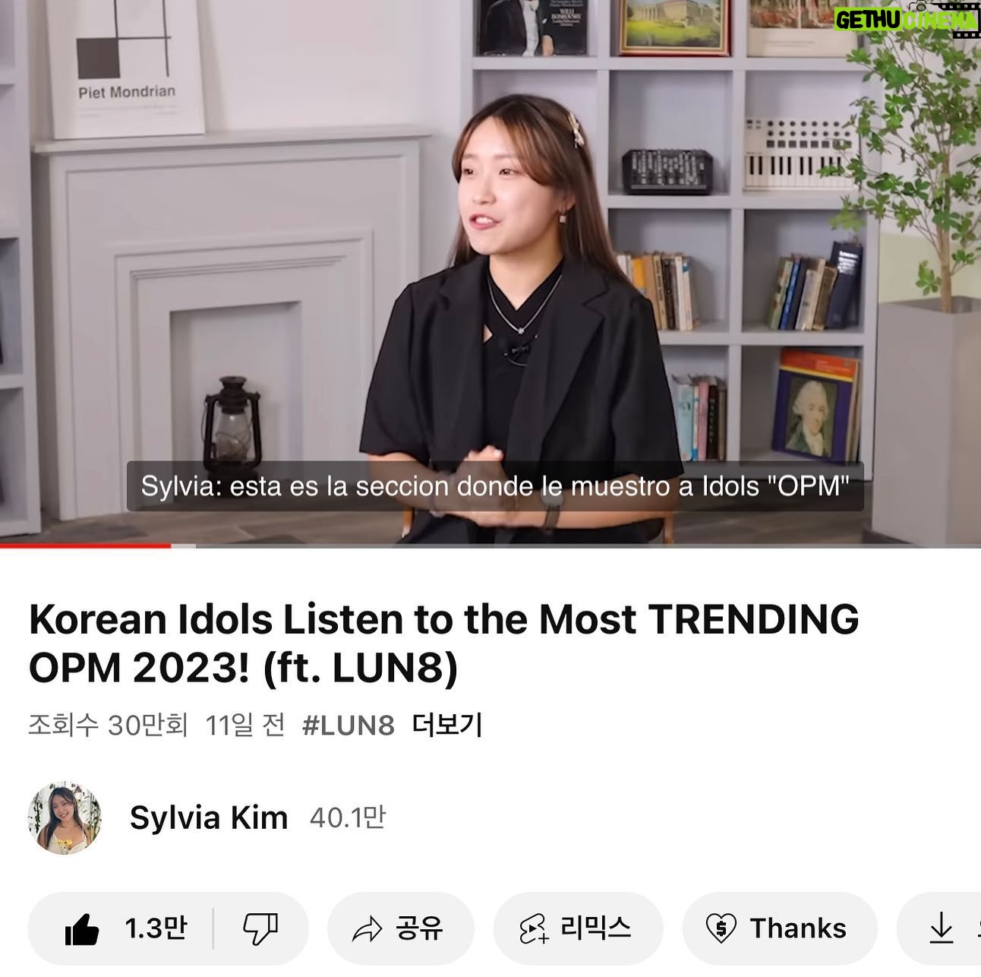Click the GETHU CINEMA watermark logo

(905, 19)
